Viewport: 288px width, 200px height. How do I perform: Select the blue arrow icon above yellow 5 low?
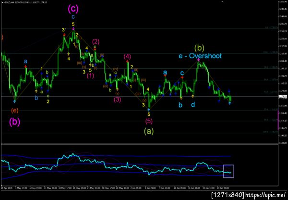[149, 110]
